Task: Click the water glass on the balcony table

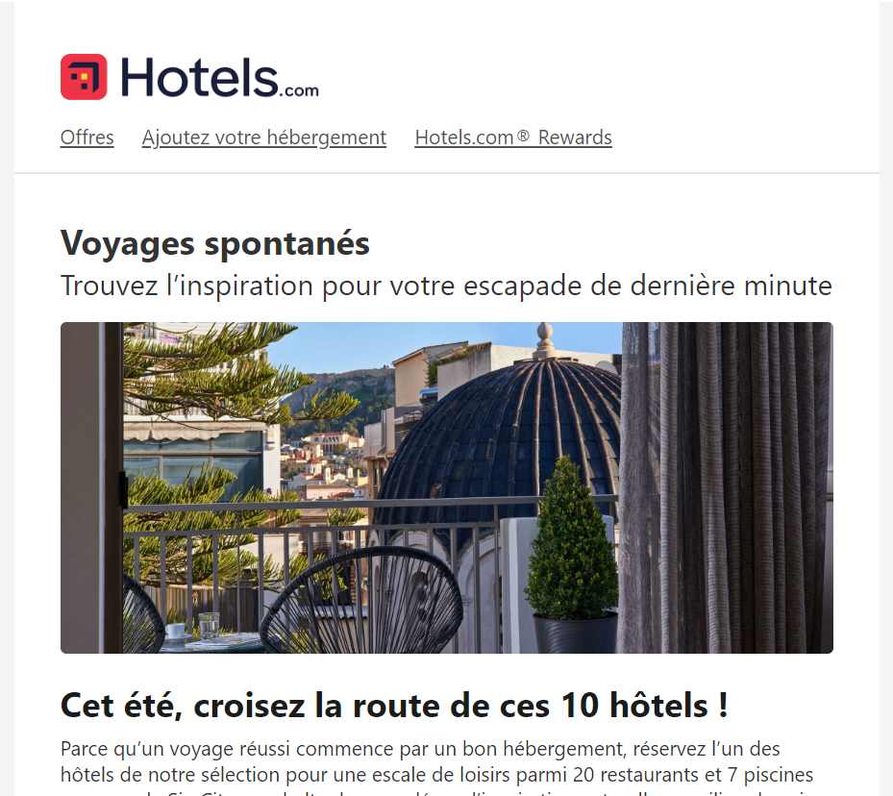Action: (209, 625)
